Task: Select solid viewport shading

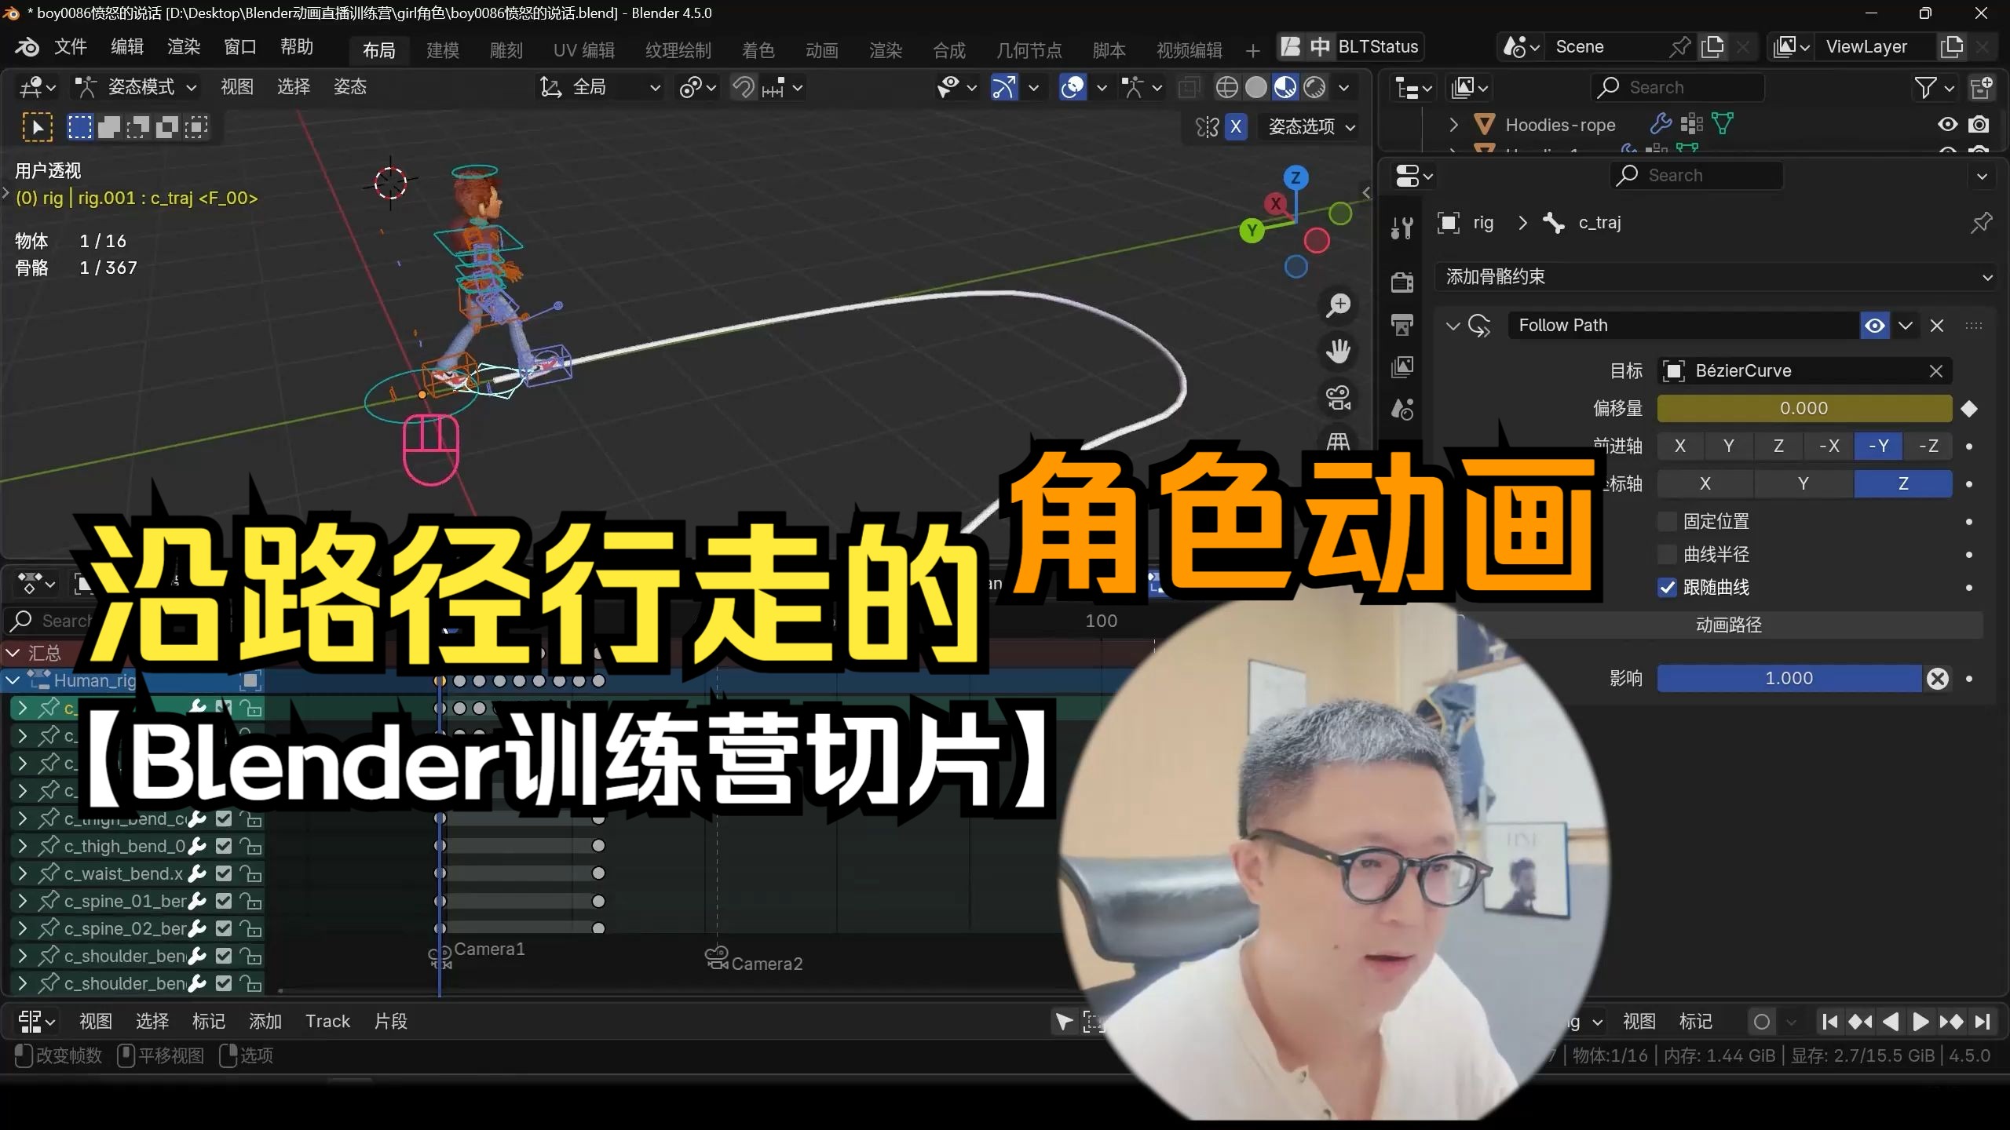Action: [x=1256, y=87]
